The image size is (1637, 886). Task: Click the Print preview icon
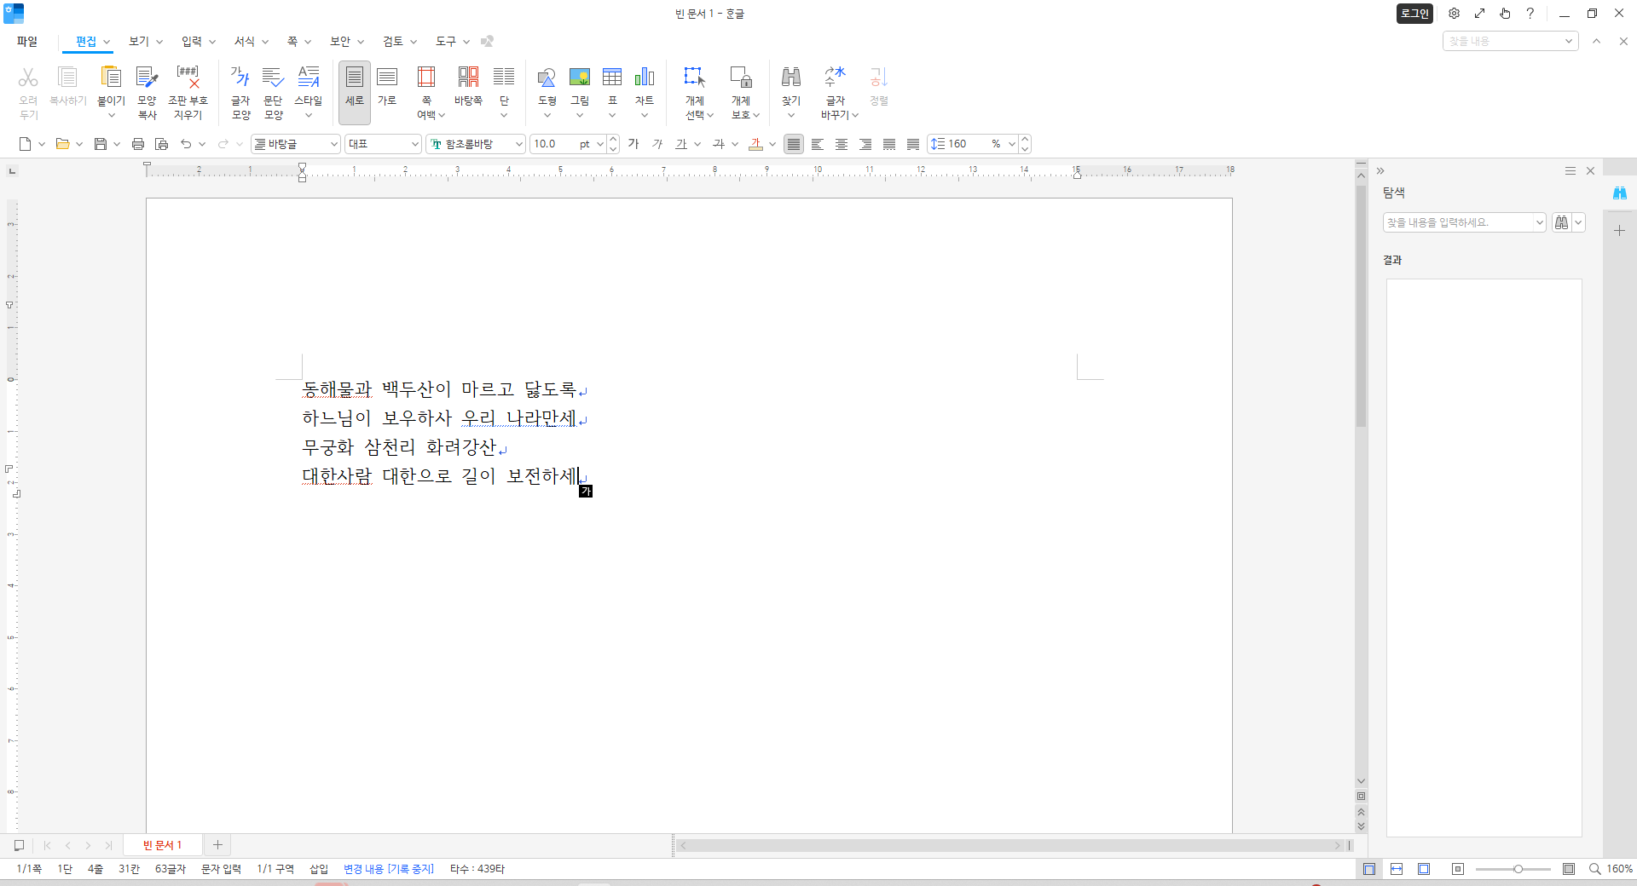click(x=161, y=144)
